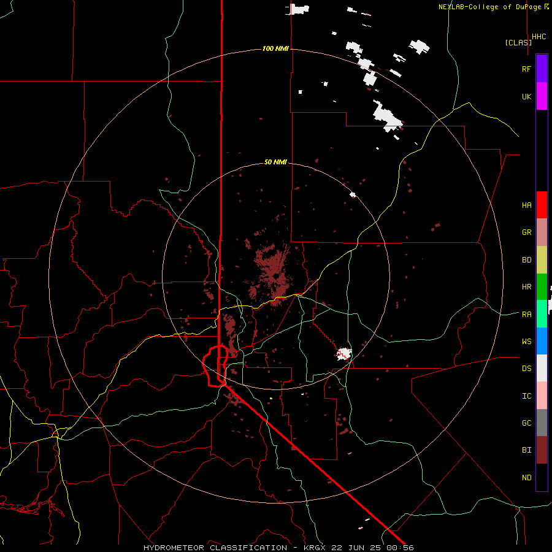552x552 pixels.
Task: Select the BD yellow legend block
Action: pos(542,260)
